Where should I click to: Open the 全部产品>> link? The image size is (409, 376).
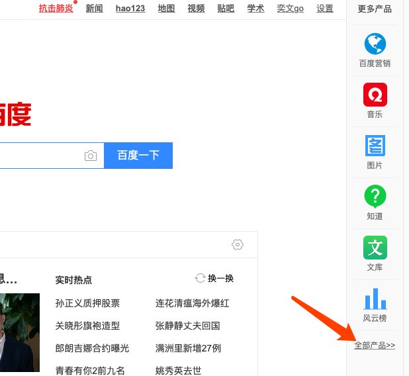pyautogui.click(x=375, y=345)
